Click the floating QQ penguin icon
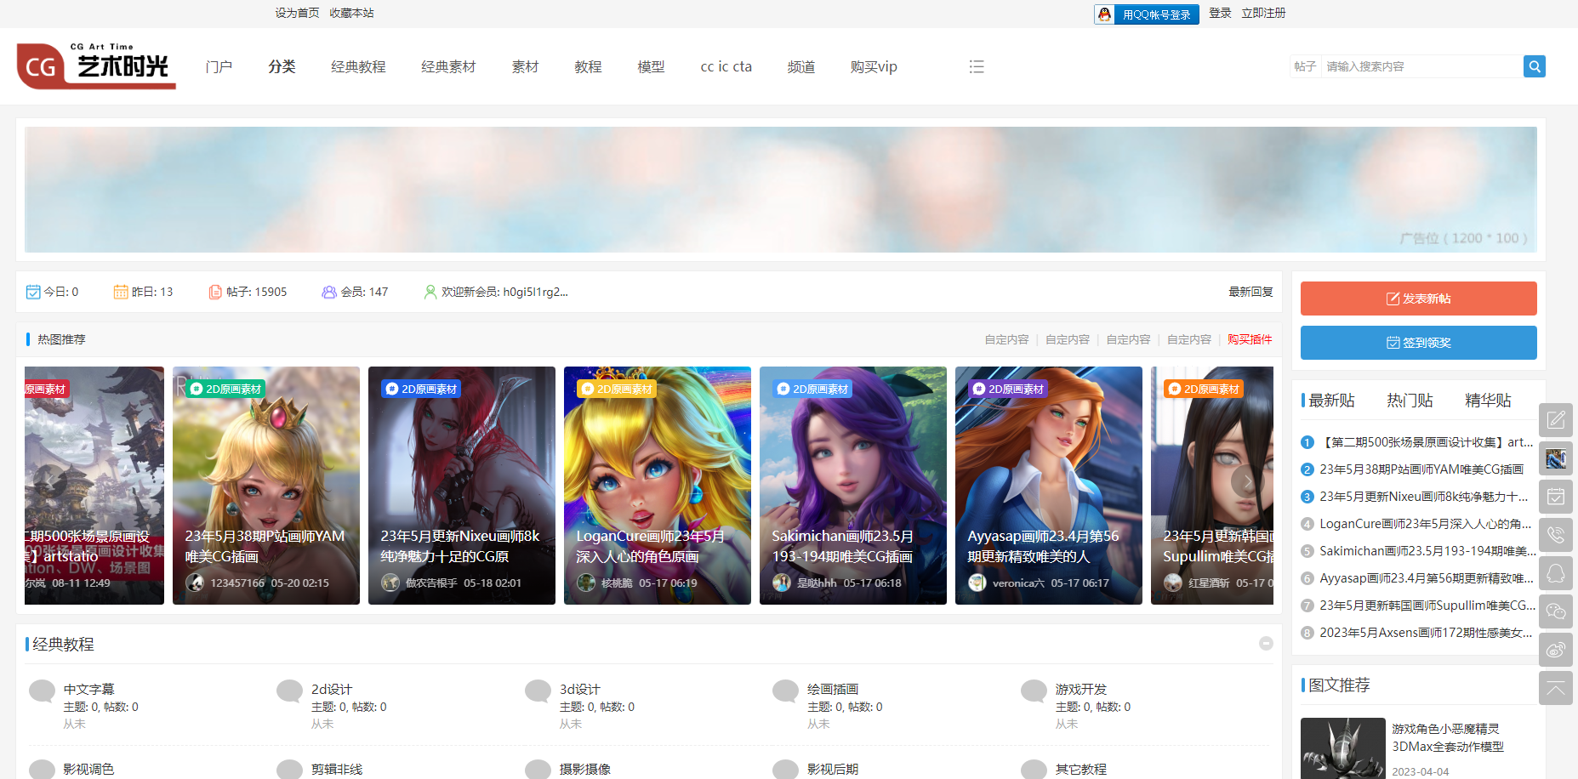 click(1555, 573)
